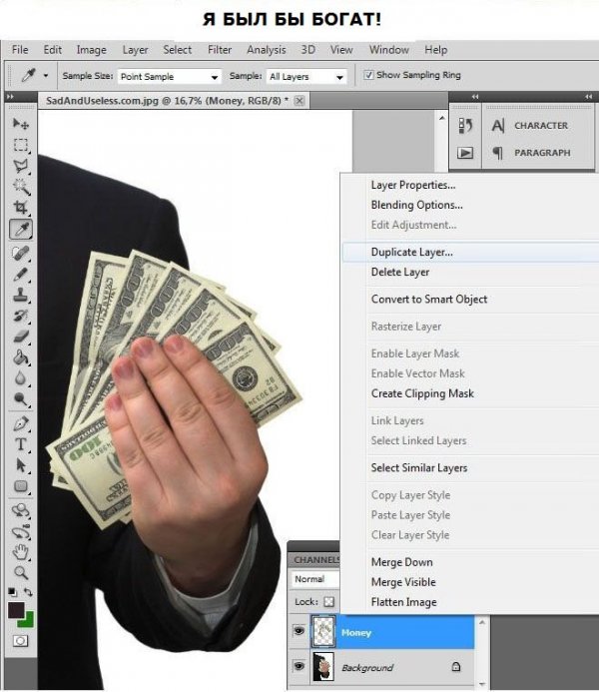The image size is (599, 692).
Task: Select the 3D Rotate tool
Action: coord(20,510)
